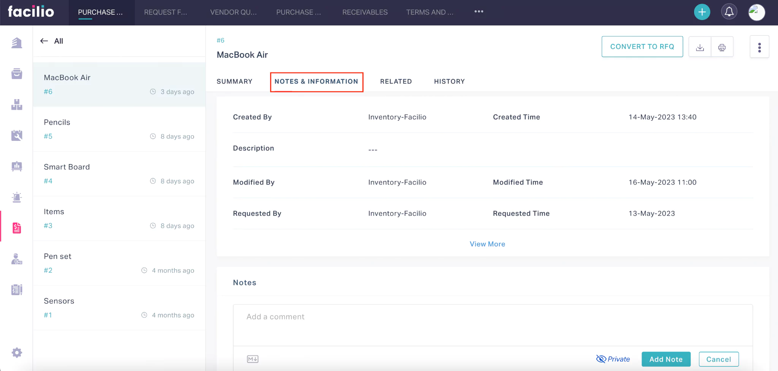Open the invoice list sidebar icon

tap(17, 290)
